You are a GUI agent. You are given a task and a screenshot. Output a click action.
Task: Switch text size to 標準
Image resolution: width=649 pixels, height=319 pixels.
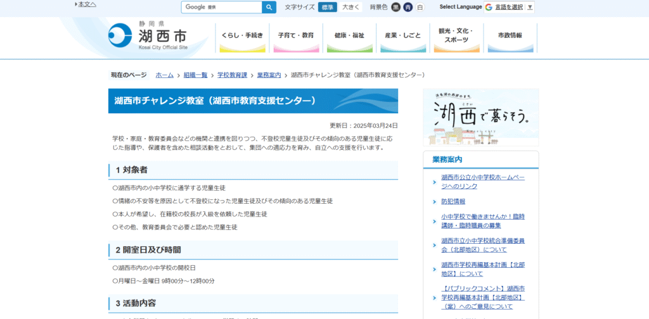[327, 7]
